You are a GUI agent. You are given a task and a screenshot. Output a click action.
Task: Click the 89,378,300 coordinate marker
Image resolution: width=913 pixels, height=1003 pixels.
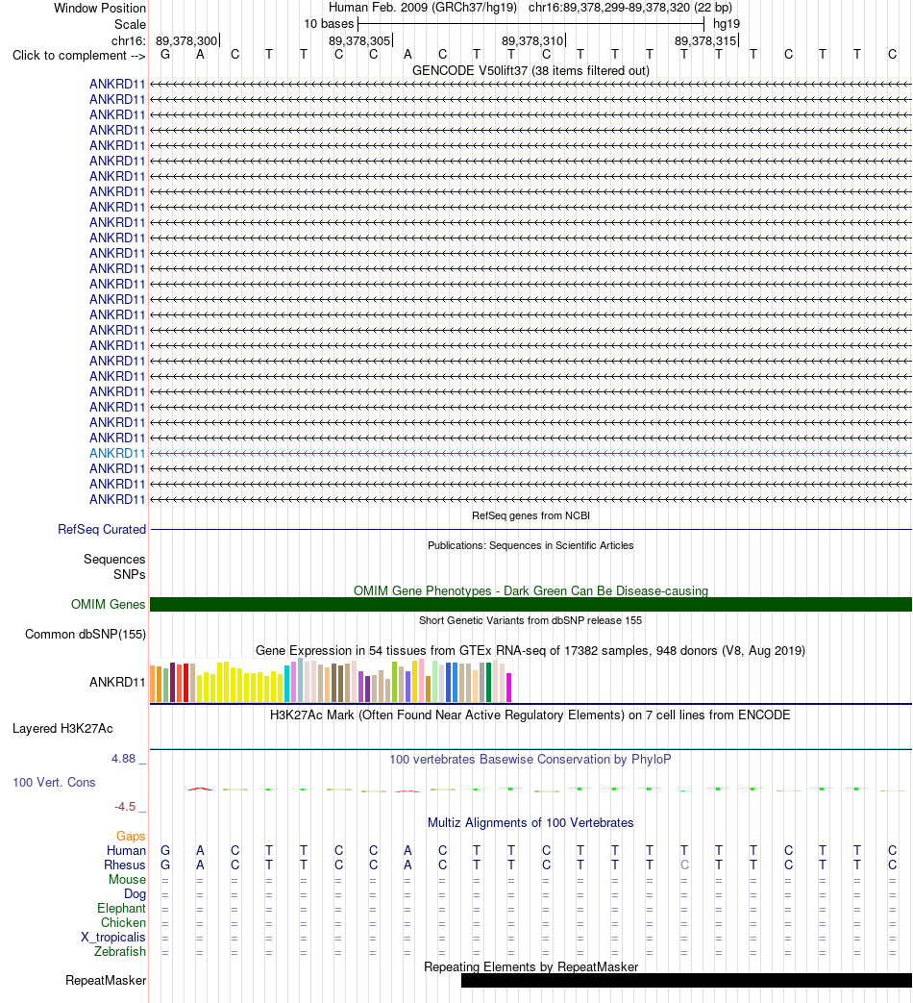click(186, 40)
